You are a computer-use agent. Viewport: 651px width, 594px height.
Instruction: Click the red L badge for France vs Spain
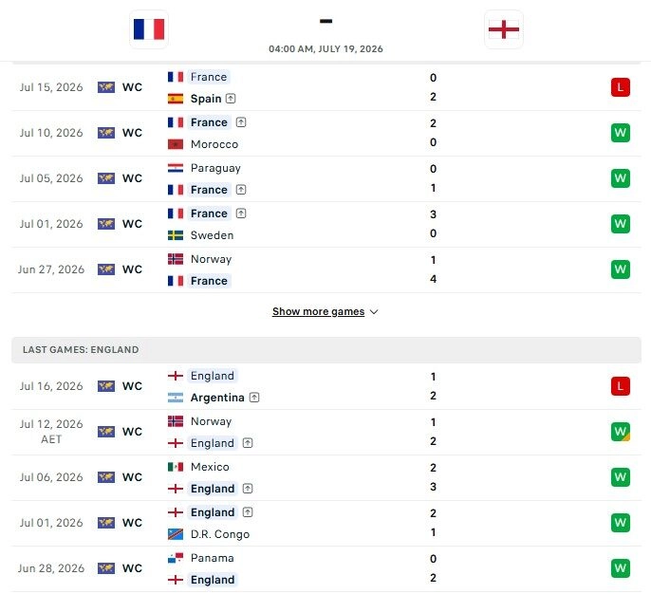coord(621,87)
